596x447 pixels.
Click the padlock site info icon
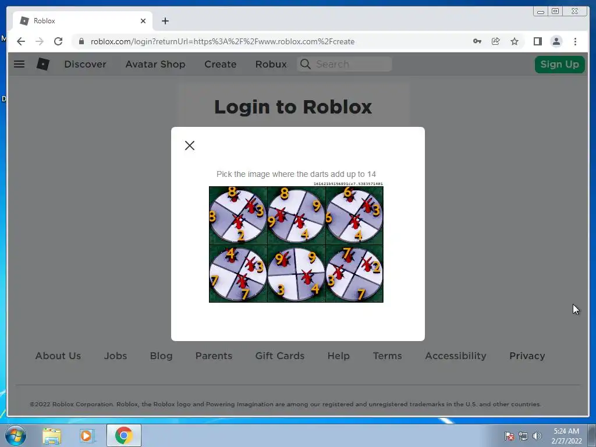coord(81,41)
